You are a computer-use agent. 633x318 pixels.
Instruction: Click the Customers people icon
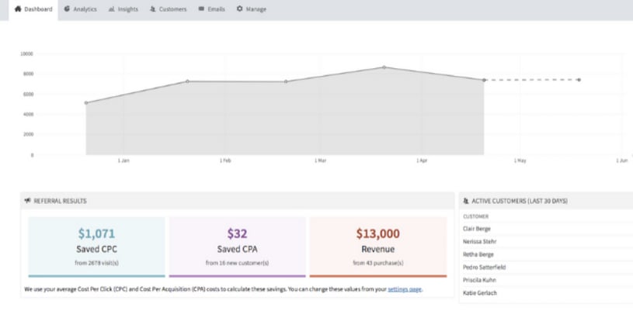[152, 9]
